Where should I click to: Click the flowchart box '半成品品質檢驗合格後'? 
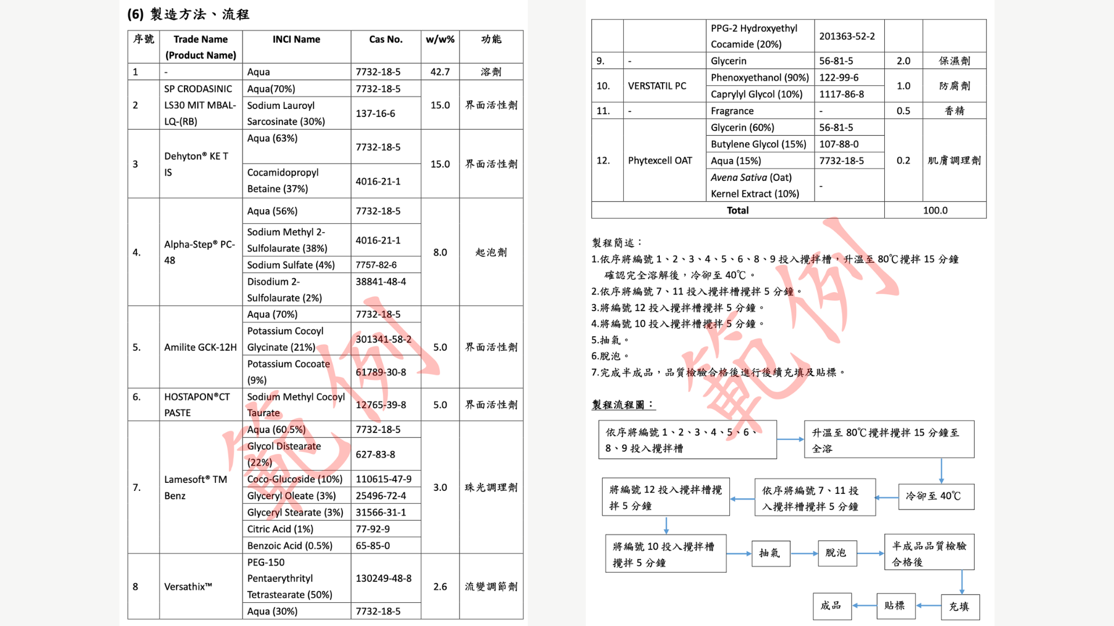[929, 552]
